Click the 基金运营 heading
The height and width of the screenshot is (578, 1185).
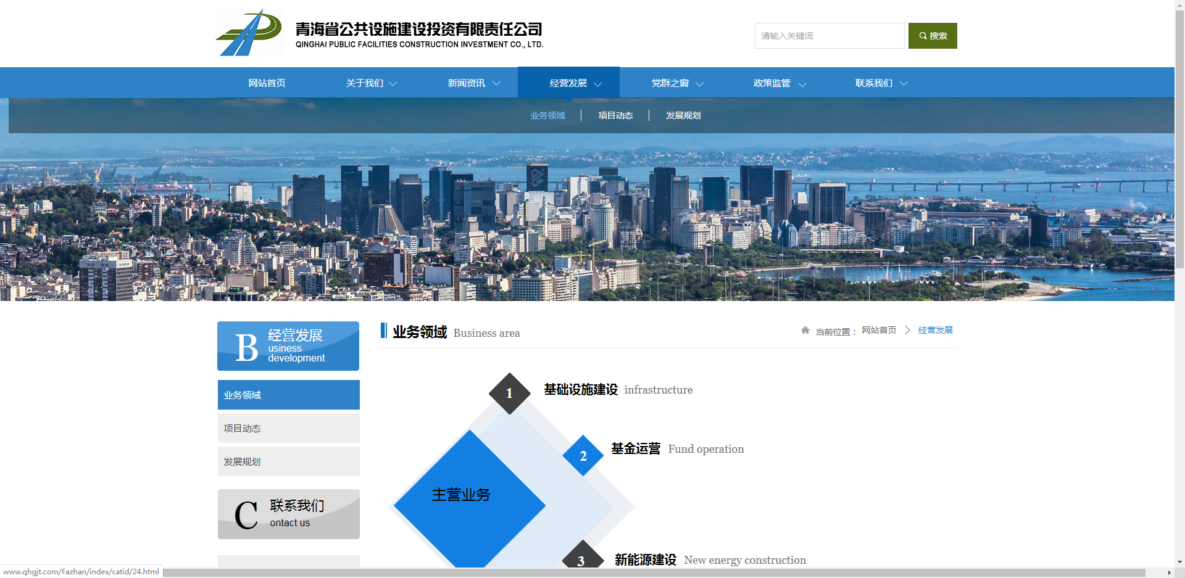point(636,449)
